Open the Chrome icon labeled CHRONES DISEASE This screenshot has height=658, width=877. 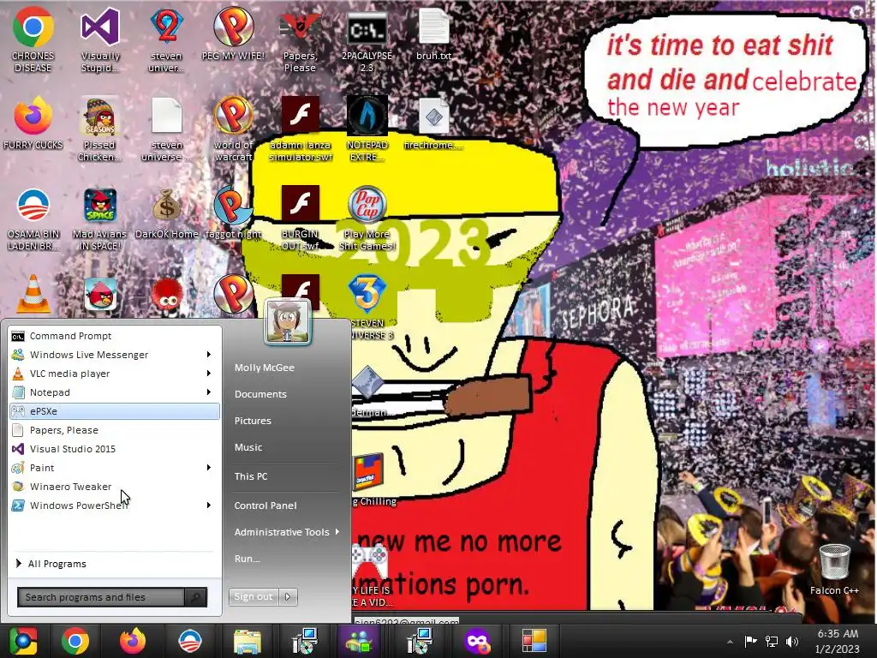point(33,39)
